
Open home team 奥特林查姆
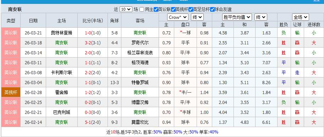62,33
